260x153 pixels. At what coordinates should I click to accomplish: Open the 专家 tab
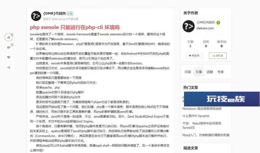pyautogui.click(x=221, y=72)
